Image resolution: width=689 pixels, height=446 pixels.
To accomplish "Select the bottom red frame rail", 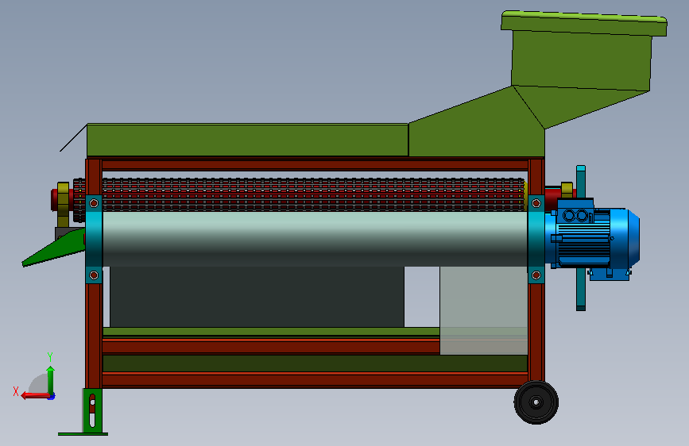I will coord(315,379).
